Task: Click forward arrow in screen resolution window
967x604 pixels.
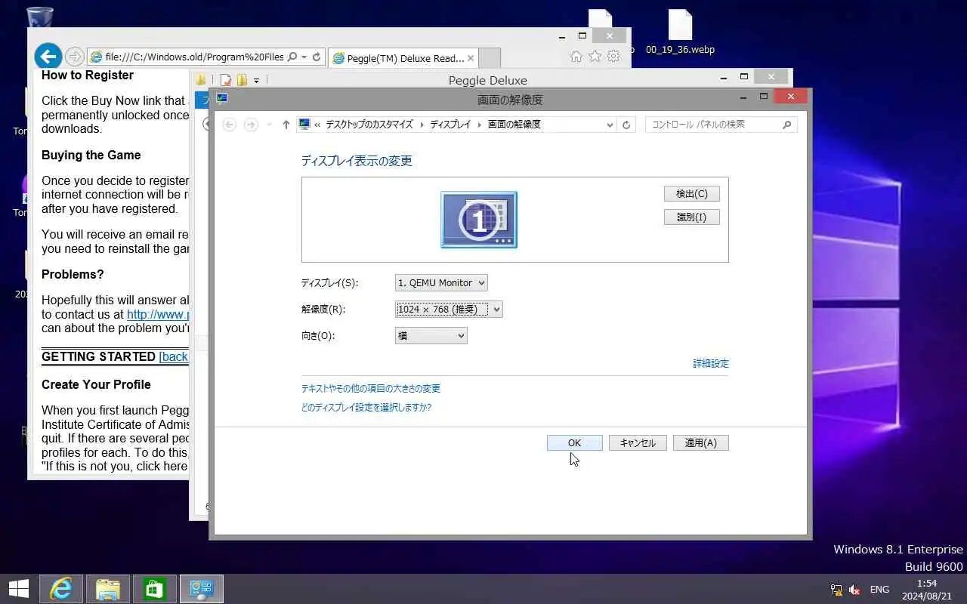Action: point(251,125)
